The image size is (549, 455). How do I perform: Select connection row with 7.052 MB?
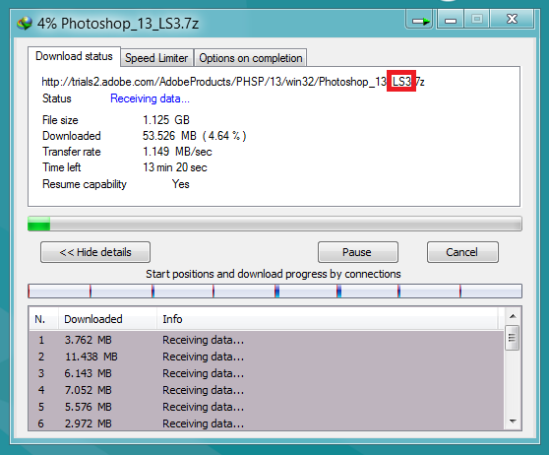(x=267, y=390)
